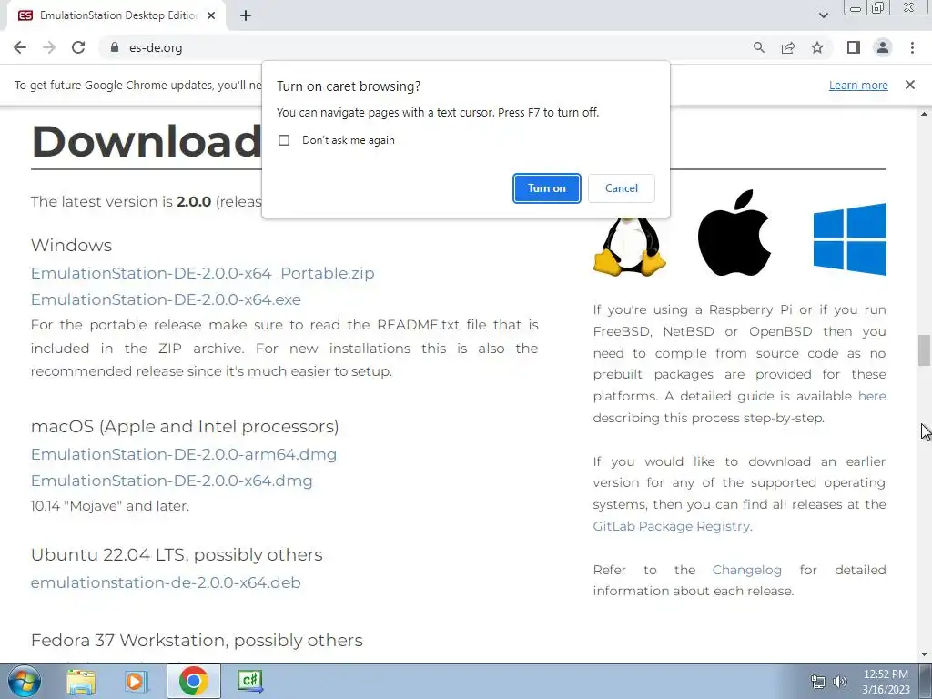The width and height of the screenshot is (932, 699).
Task: Open the Chrome three-dot menu
Action: pyautogui.click(x=912, y=47)
